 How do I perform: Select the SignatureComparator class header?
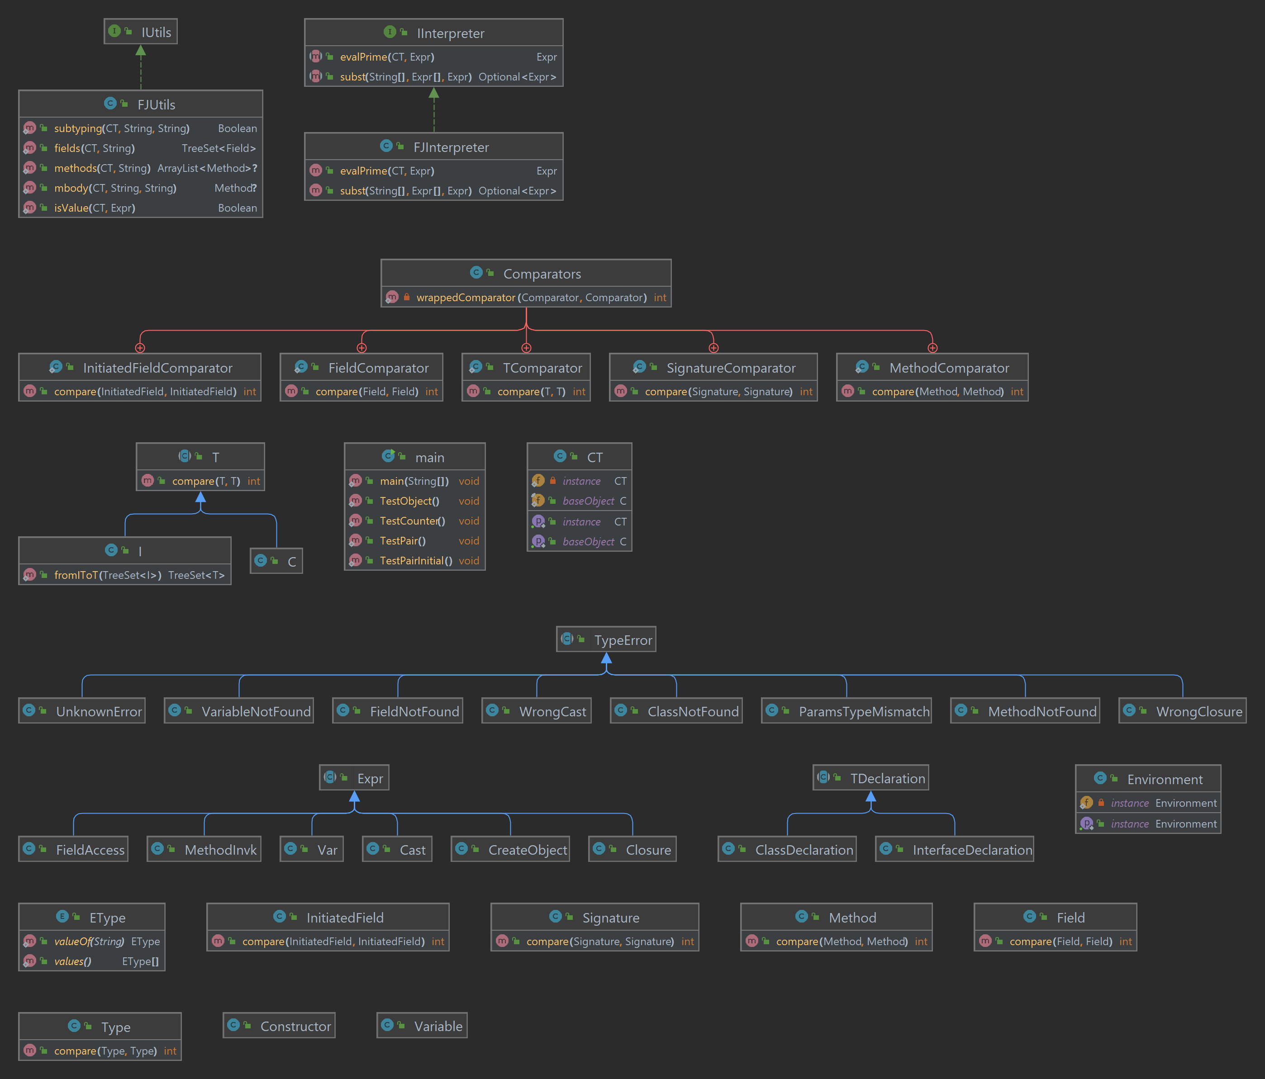[x=713, y=367]
